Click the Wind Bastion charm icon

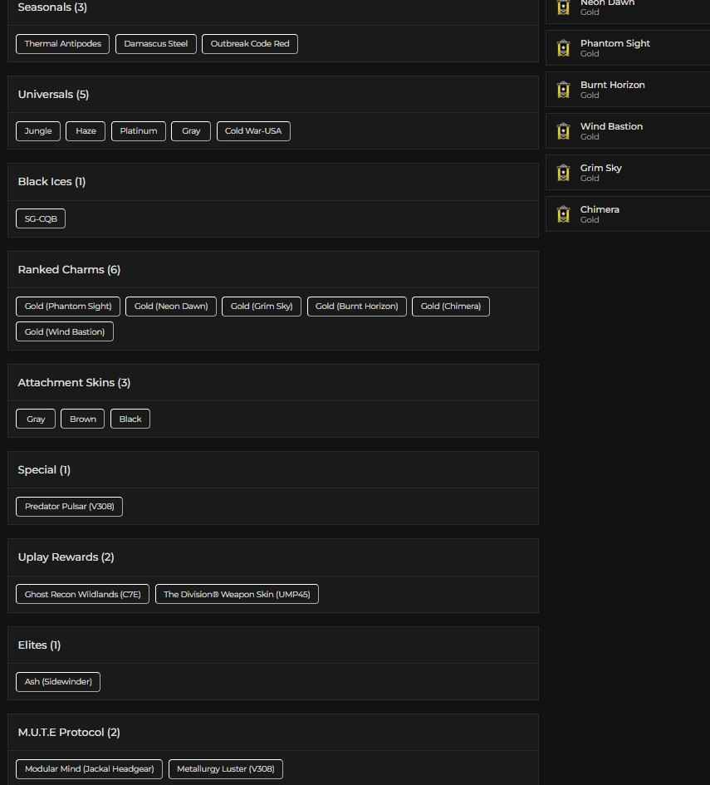pos(563,130)
